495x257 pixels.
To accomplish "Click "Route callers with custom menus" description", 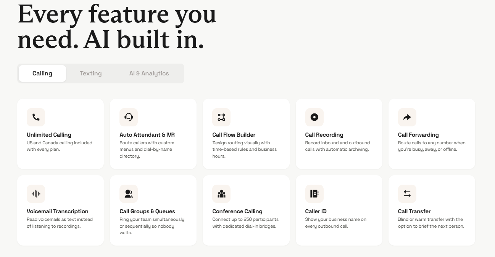I will click(x=147, y=150).
